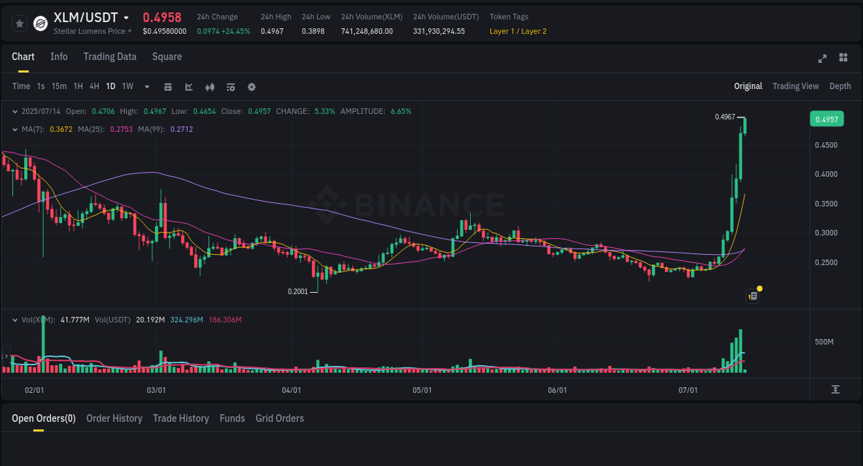863x466 pixels.
Task: Open the chart settings gear
Action: tap(251, 86)
